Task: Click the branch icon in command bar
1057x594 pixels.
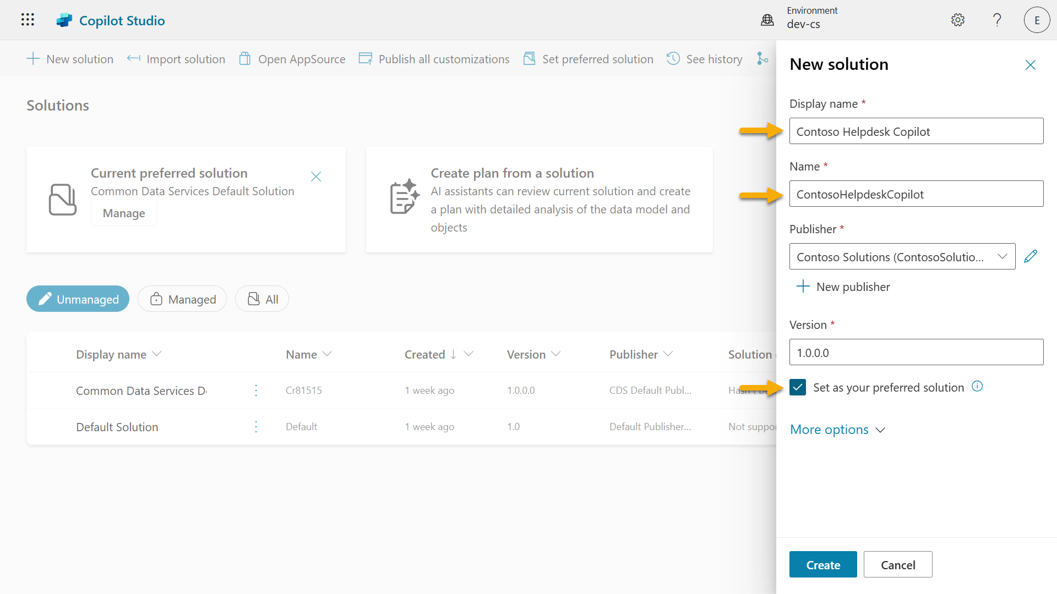Action: coord(762,59)
